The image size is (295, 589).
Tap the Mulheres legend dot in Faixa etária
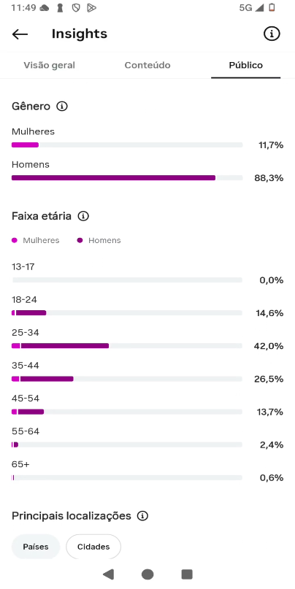coord(15,241)
